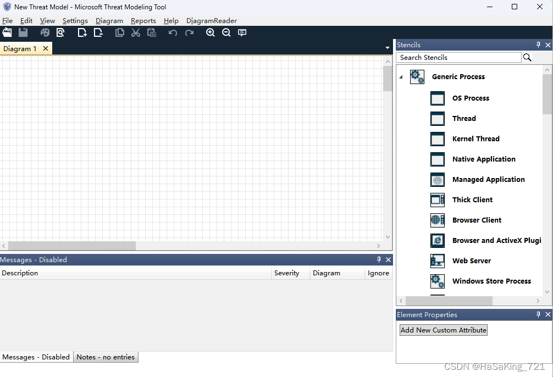Pick the Thread stencil icon
The height and width of the screenshot is (377, 553).
[438, 119]
